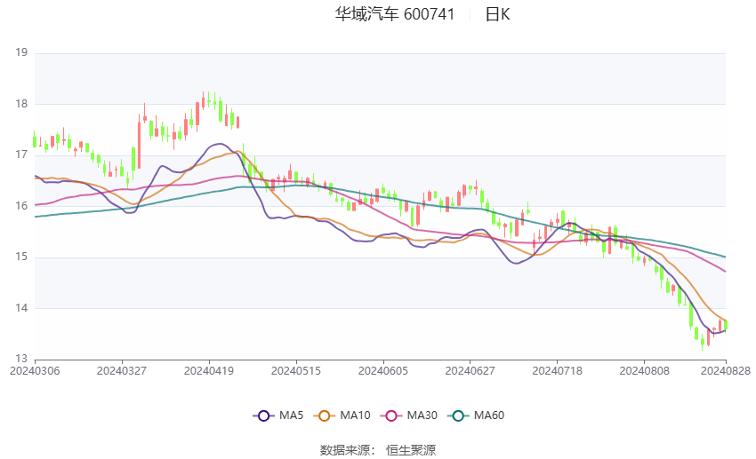The width and height of the screenshot is (756, 459).
Task: Click y-axis value 14
Action: (21, 308)
